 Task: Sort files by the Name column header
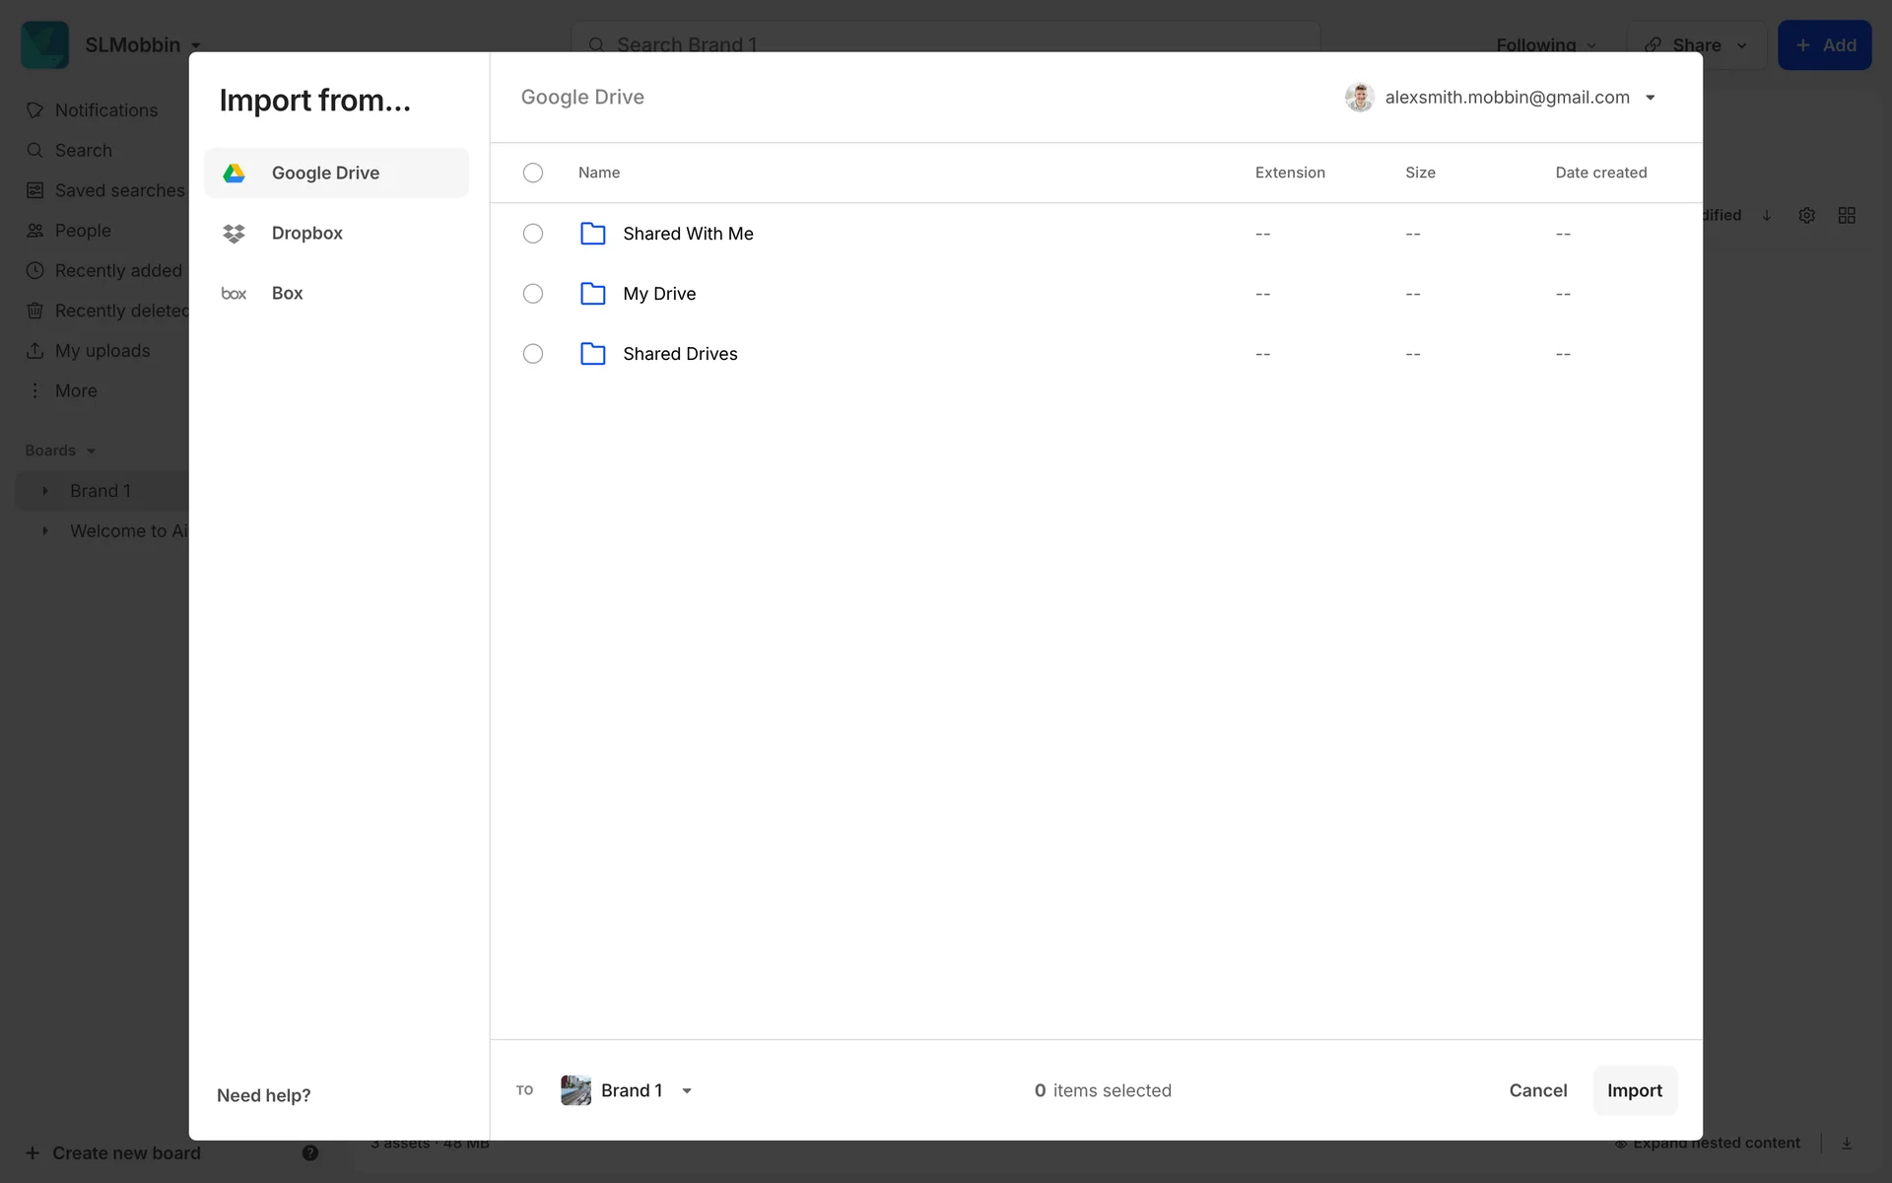click(599, 173)
